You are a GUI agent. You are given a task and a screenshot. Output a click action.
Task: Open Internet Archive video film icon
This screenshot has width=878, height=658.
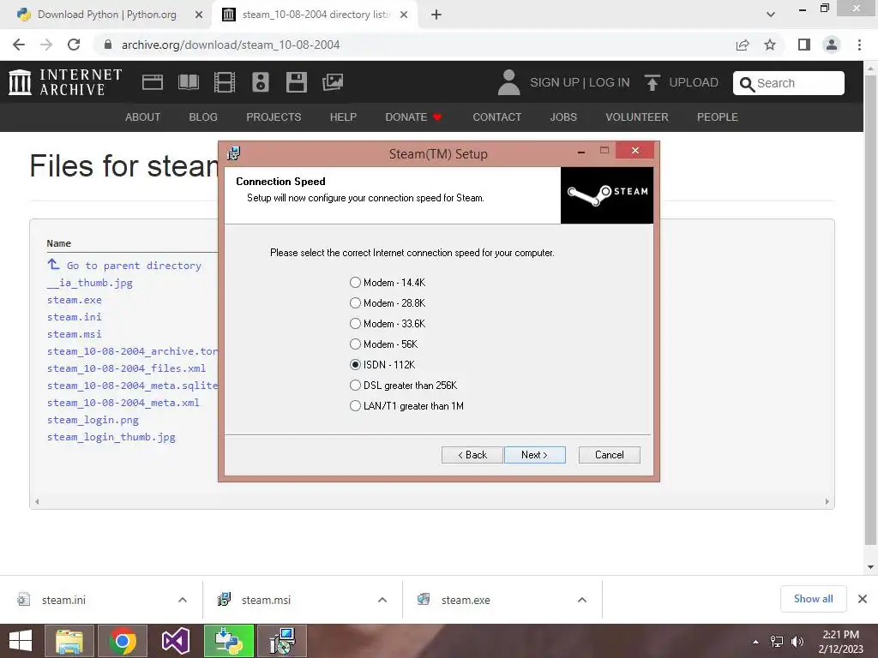[225, 82]
